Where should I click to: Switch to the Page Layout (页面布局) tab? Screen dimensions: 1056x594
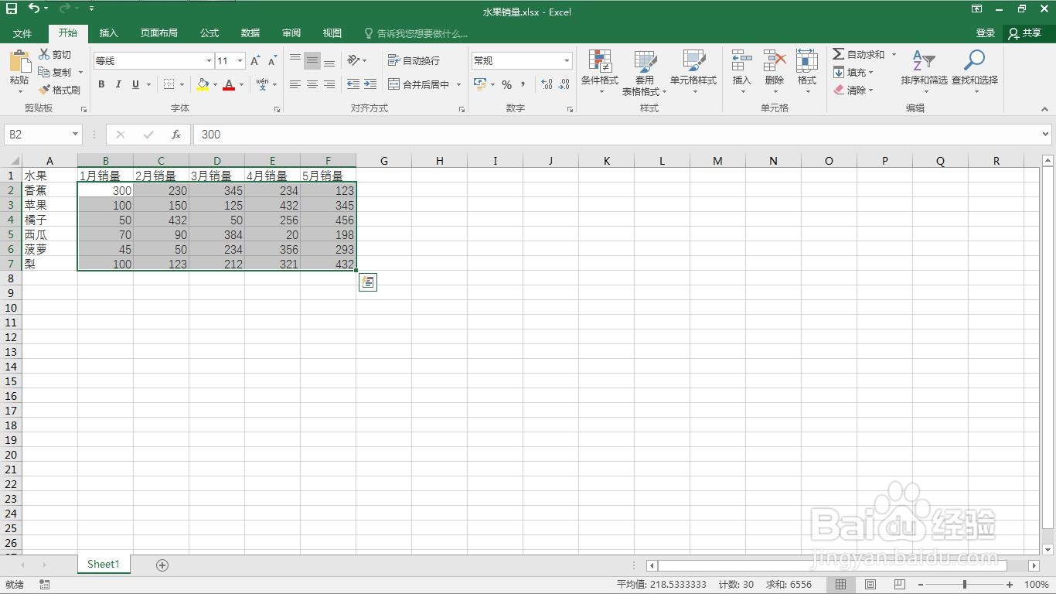coord(159,33)
